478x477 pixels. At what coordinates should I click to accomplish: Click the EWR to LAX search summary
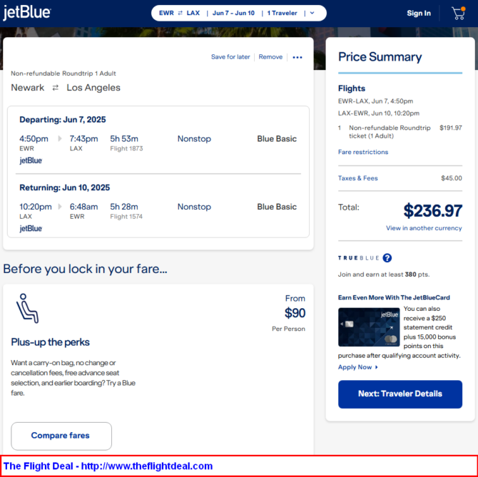(x=179, y=13)
